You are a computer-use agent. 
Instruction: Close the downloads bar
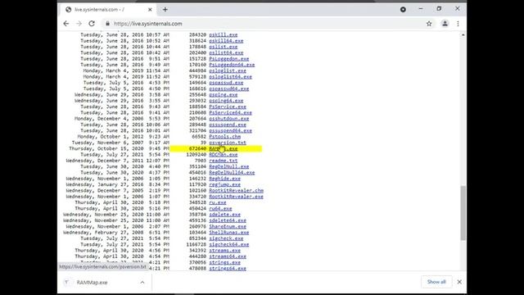coord(459,282)
